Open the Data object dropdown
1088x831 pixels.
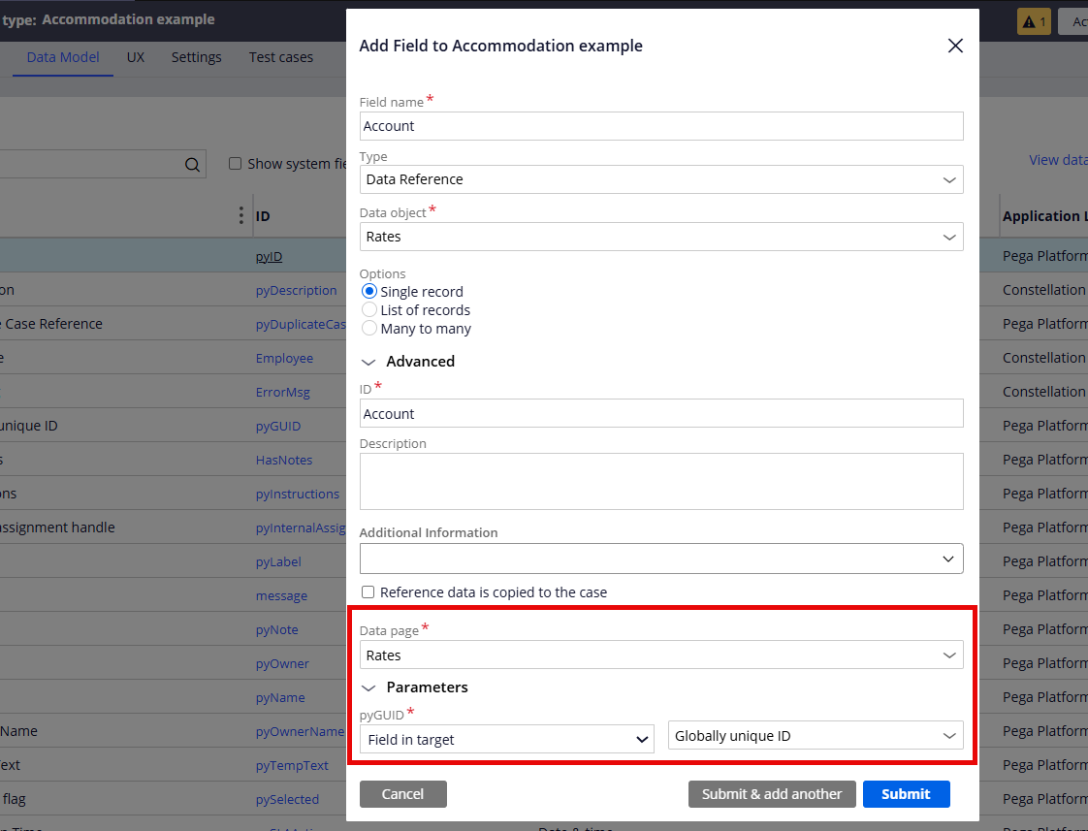pyautogui.click(x=660, y=237)
